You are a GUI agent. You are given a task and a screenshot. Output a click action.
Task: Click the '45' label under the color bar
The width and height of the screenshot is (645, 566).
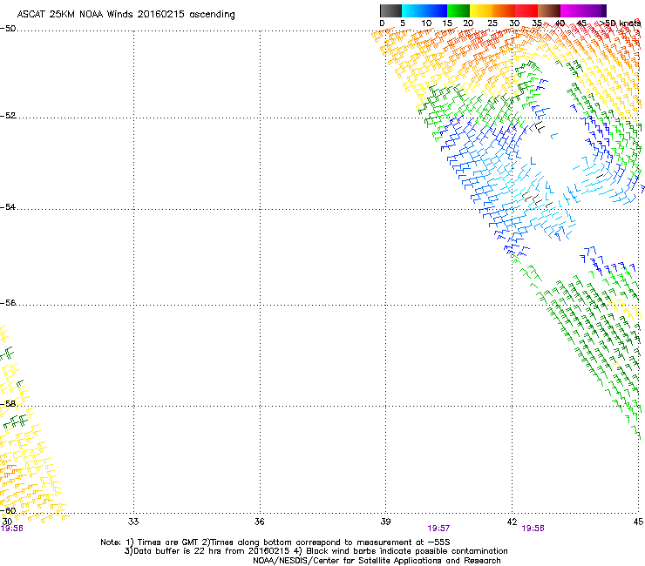(x=581, y=24)
